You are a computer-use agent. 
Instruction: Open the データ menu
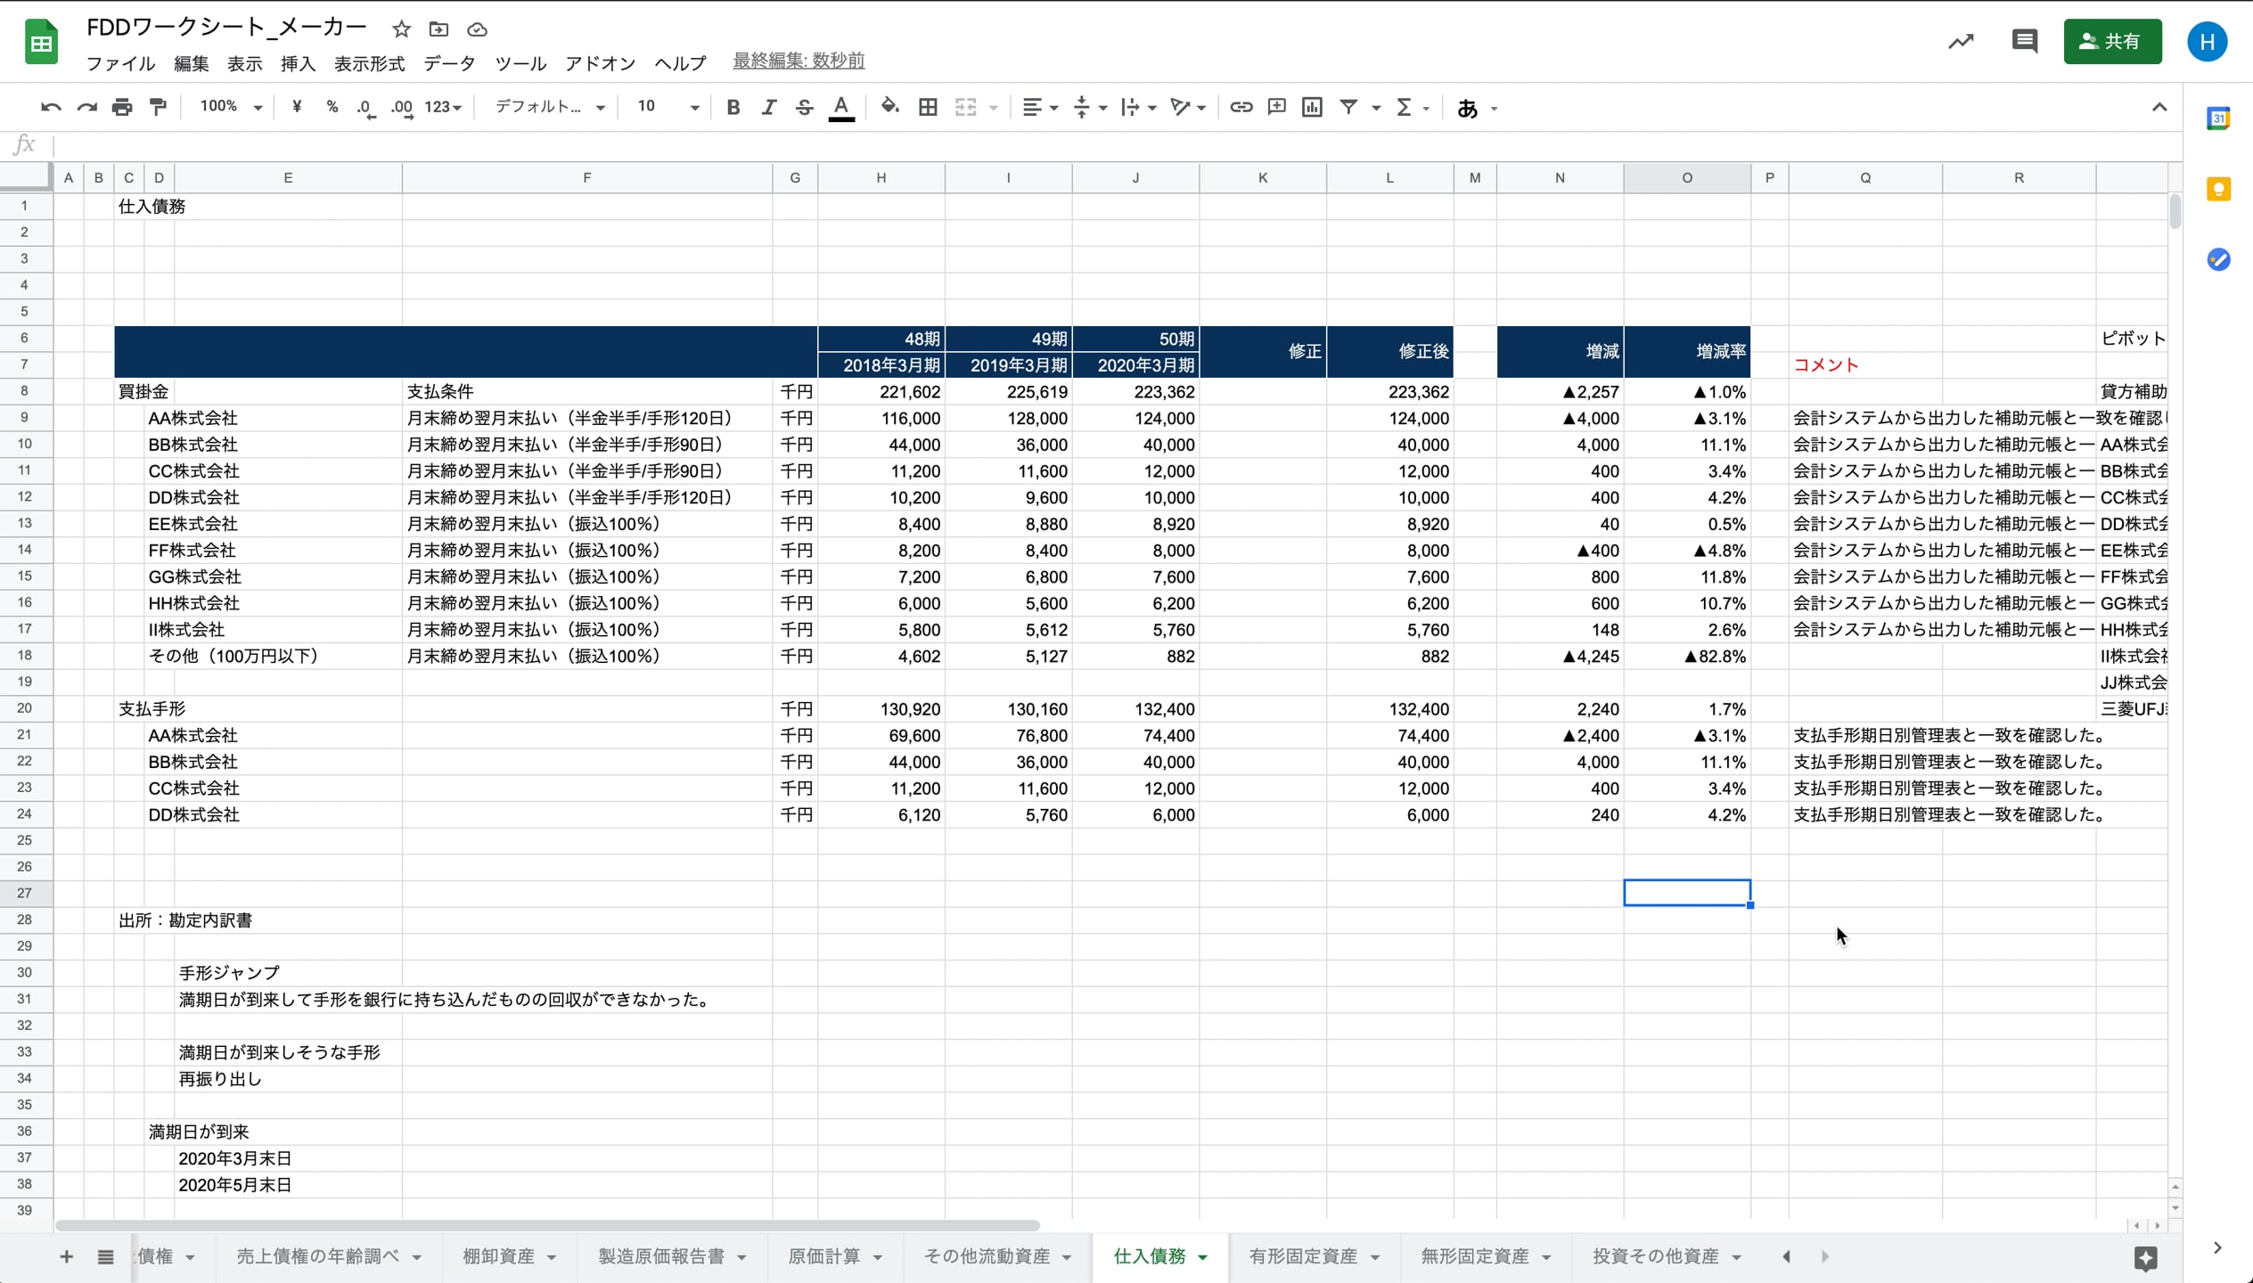click(449, 63)
